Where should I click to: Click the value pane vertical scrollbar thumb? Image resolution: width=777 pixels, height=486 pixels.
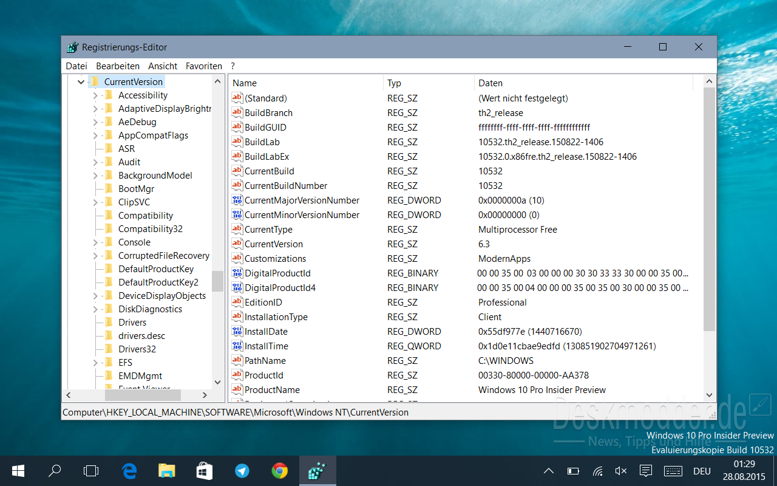[709, 209]
